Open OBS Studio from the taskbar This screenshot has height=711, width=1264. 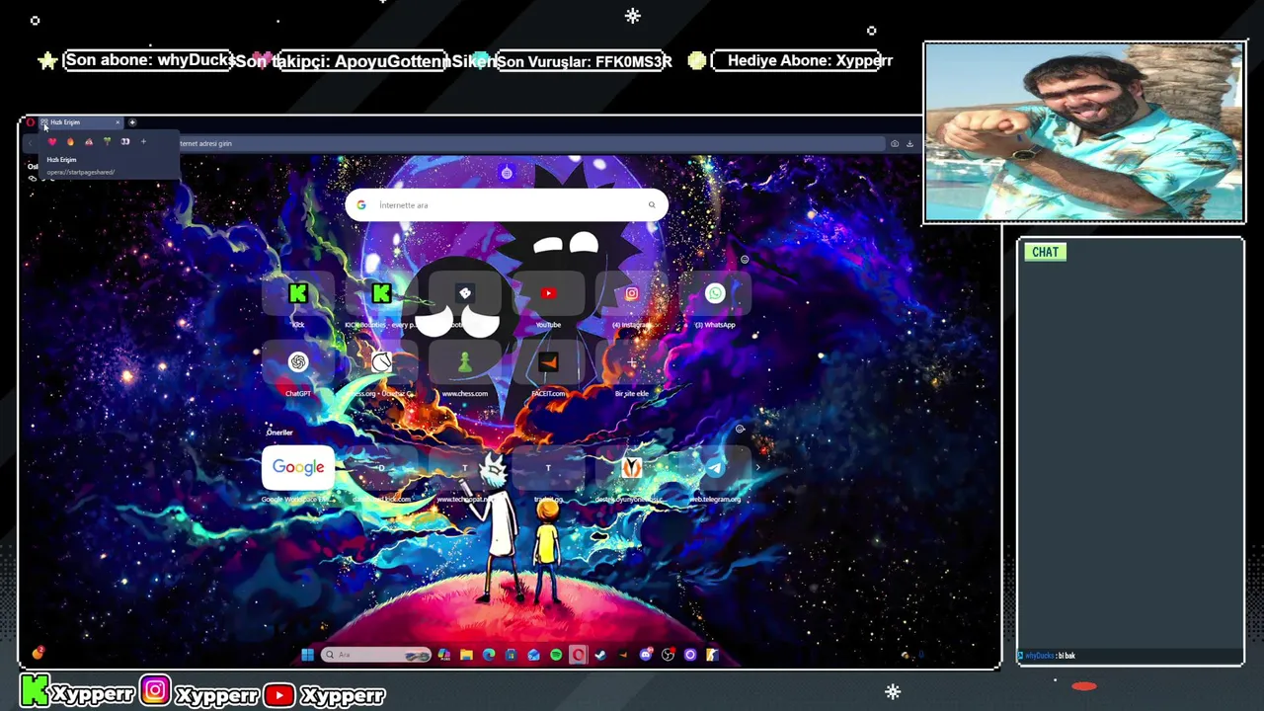pyautogui.click(x=668, y=655)
